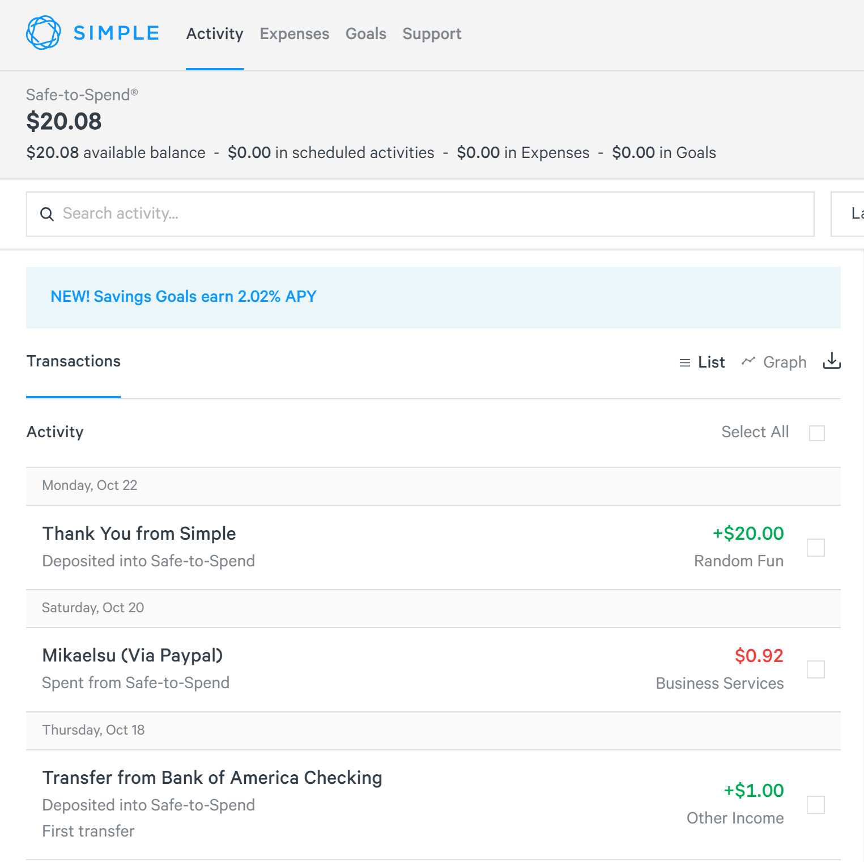Switch to Graph view

(774, 362)
